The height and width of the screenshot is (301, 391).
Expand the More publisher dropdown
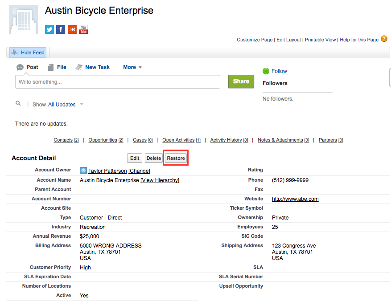pos(132,67)
